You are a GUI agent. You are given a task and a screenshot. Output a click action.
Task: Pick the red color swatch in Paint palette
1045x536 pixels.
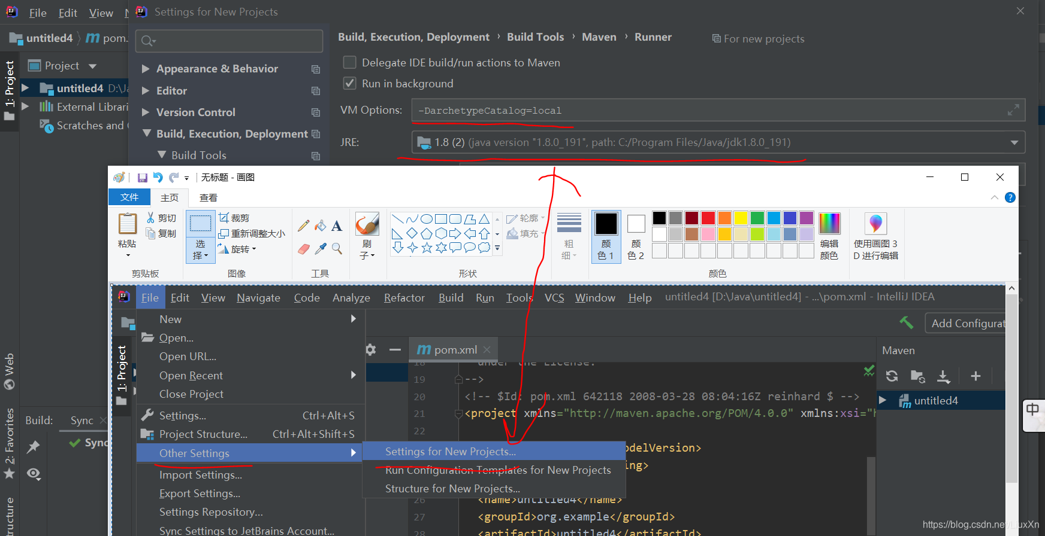tap(708, 218)
